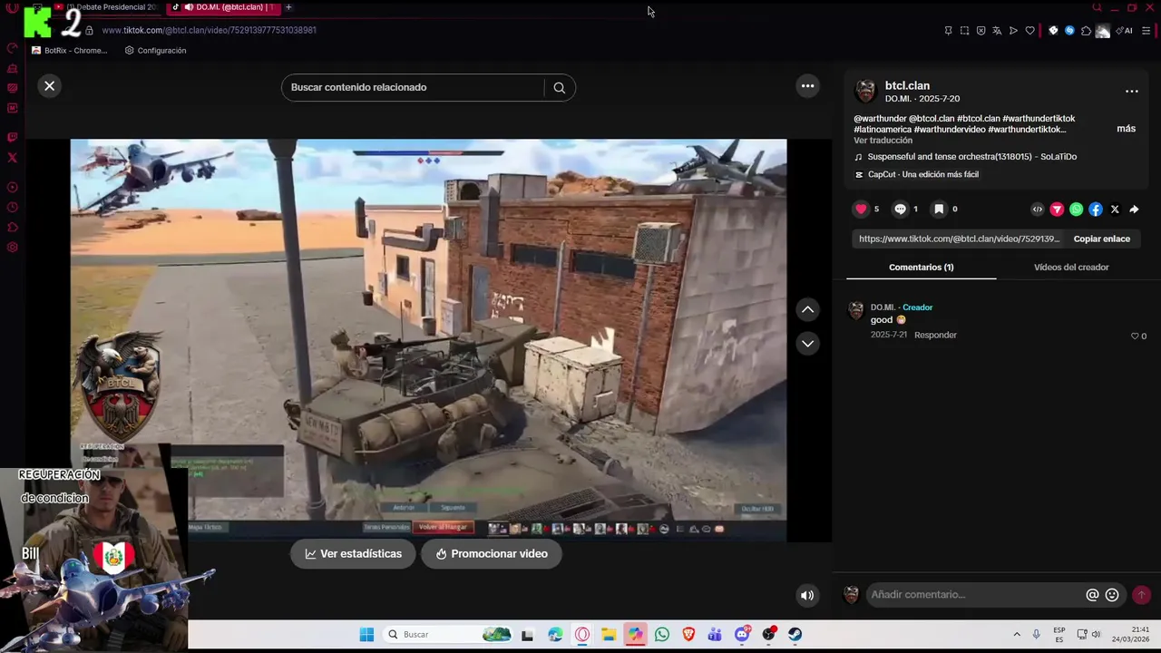The width and height of the screenshot is (1161, 653).
Task: Click the snapshot toolbar icon
Action: click(964, 31)
